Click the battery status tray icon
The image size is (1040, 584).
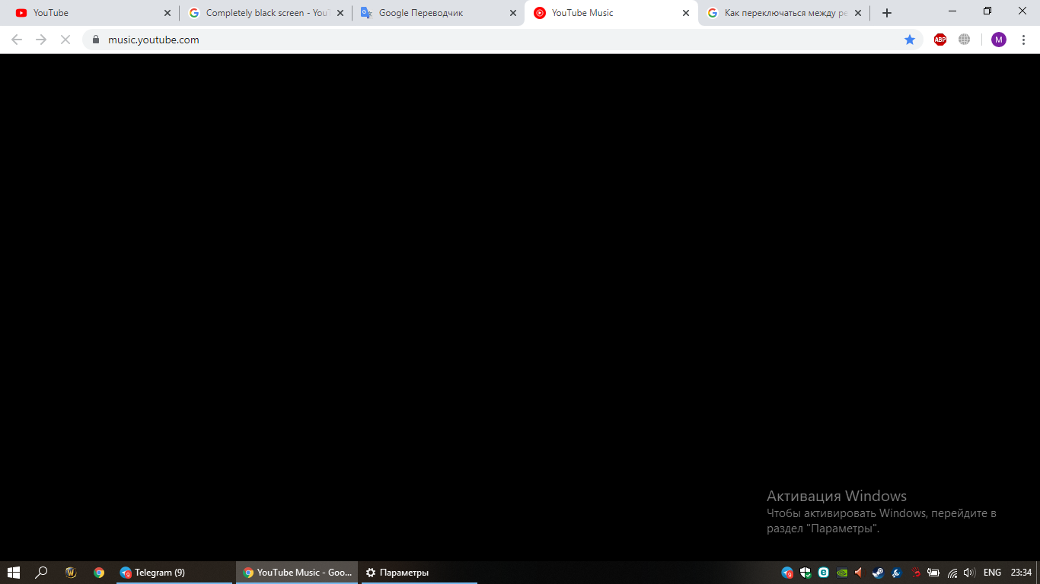(935, 573)
